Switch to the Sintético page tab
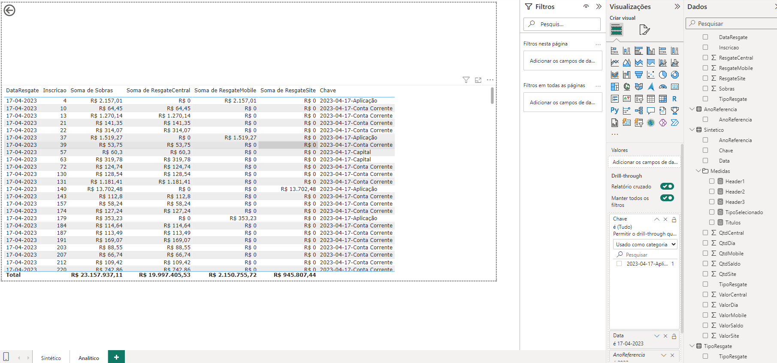777x363 pixels. click(51, 358)
